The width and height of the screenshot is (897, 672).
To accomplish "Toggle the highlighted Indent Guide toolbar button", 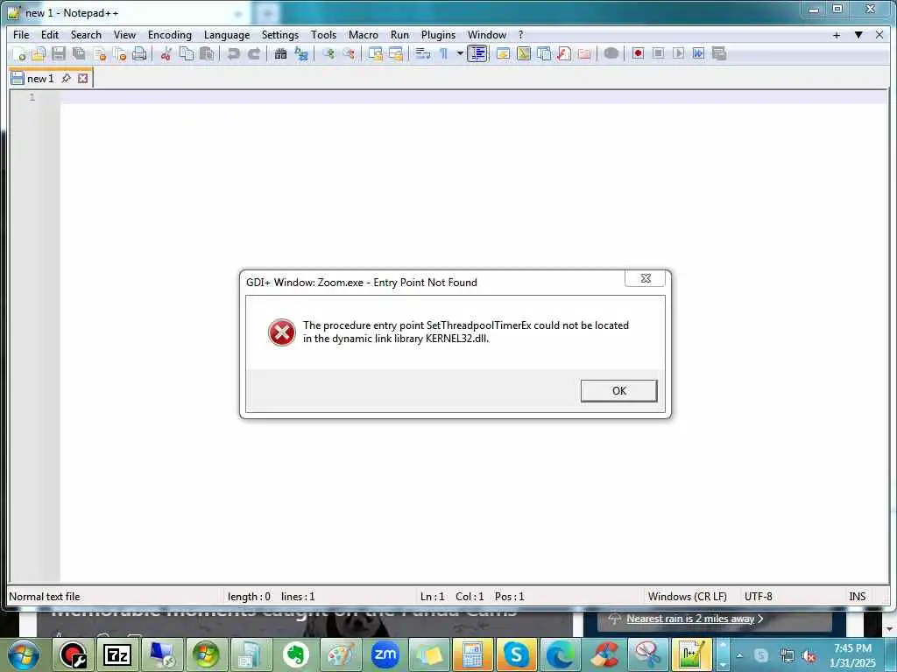I will [x=477, y=53].
